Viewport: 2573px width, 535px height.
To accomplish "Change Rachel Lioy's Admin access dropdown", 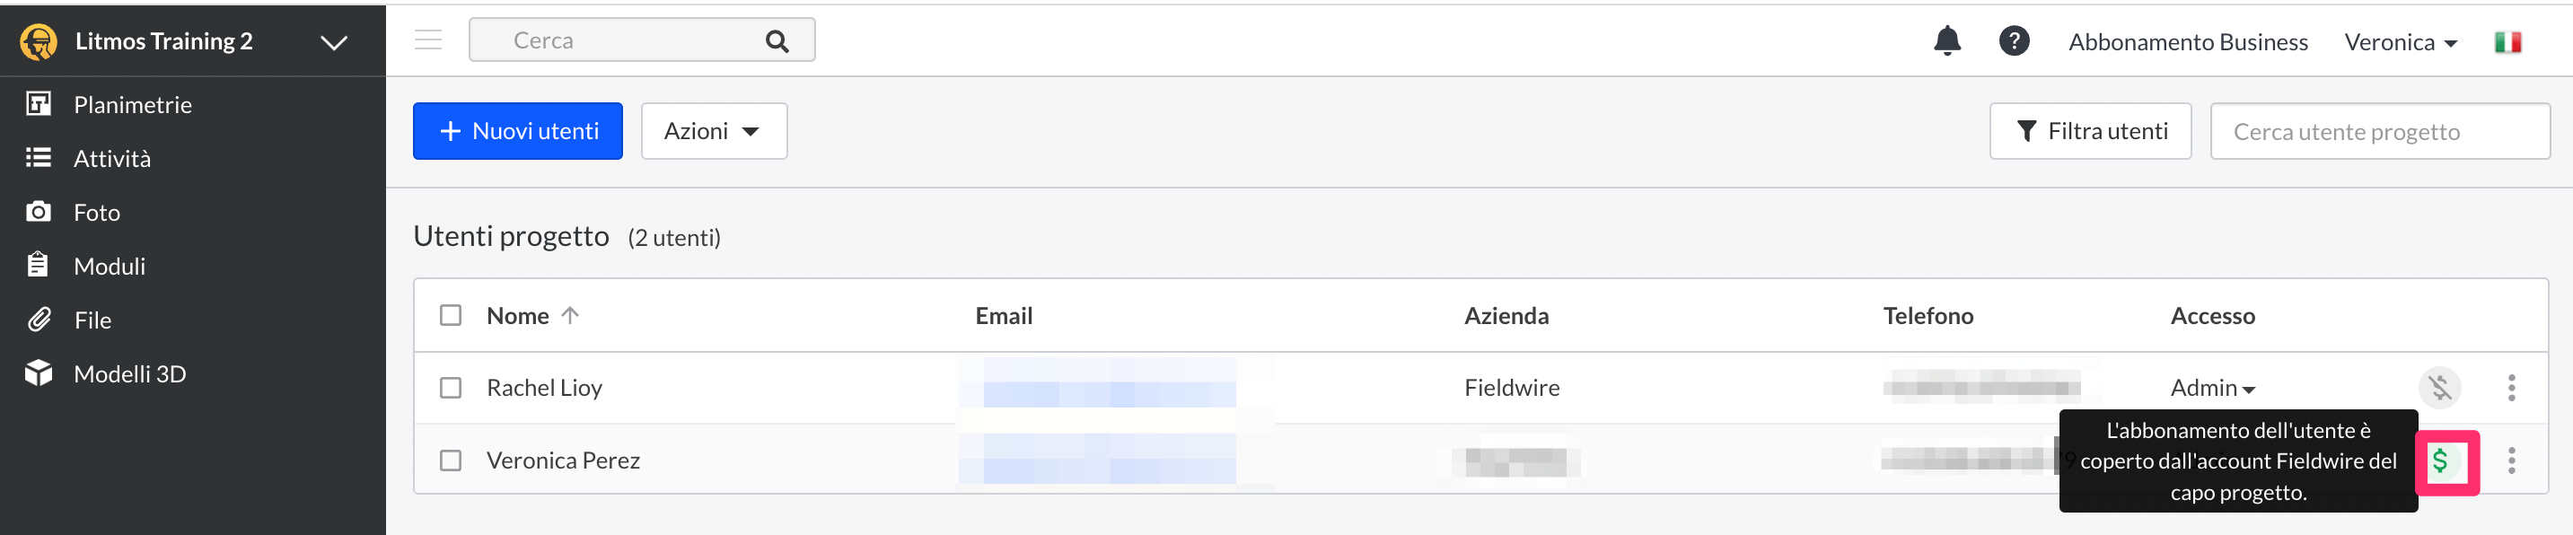I will point(2212,387).
